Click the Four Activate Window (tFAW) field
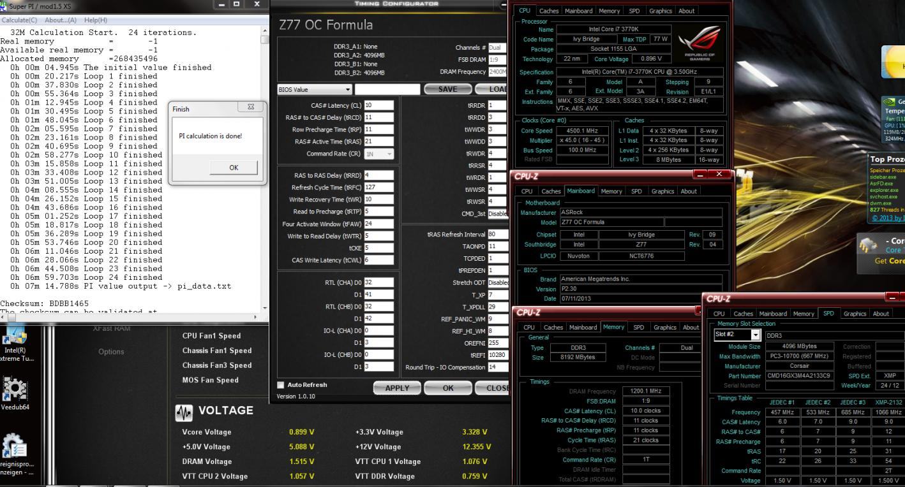The height and width of the screenshot is (487, 905). 379,224
